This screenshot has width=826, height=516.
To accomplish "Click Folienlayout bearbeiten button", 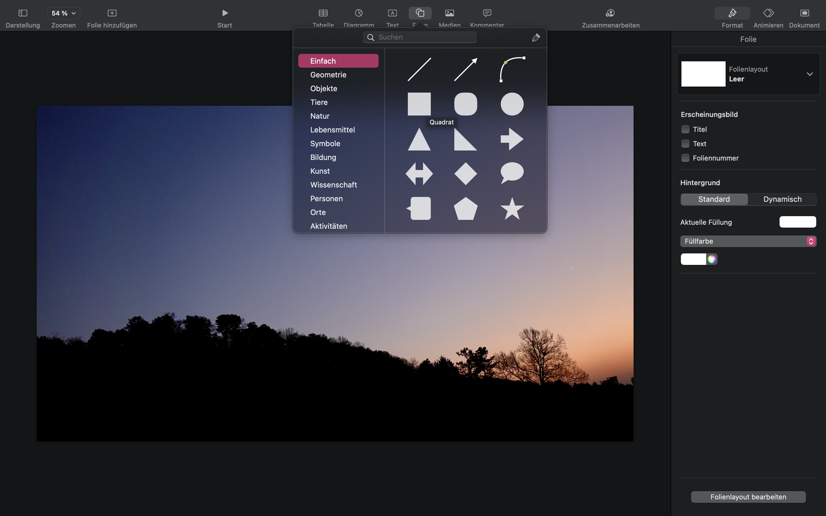I will click(748, 497).
